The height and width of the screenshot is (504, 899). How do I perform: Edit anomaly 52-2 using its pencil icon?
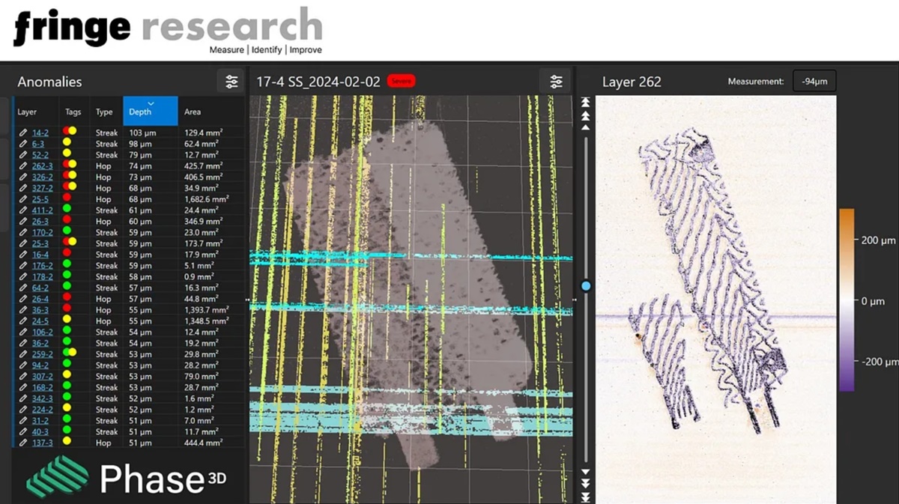pyautogui.click(x=23, y=155)
